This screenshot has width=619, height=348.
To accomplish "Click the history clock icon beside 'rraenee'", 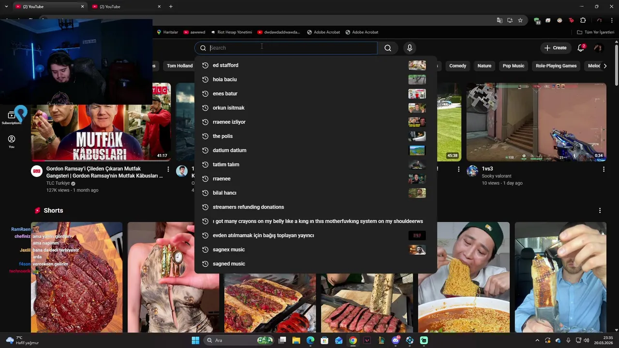I will (x=205, y=179).
